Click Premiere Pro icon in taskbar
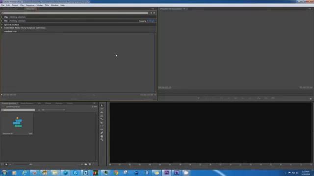Image resolution: width=314 pixels, height=176 pixels. coord(166,173)
